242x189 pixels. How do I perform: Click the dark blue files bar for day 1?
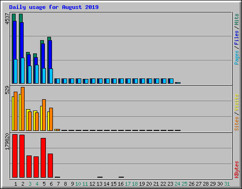(15, 40)
